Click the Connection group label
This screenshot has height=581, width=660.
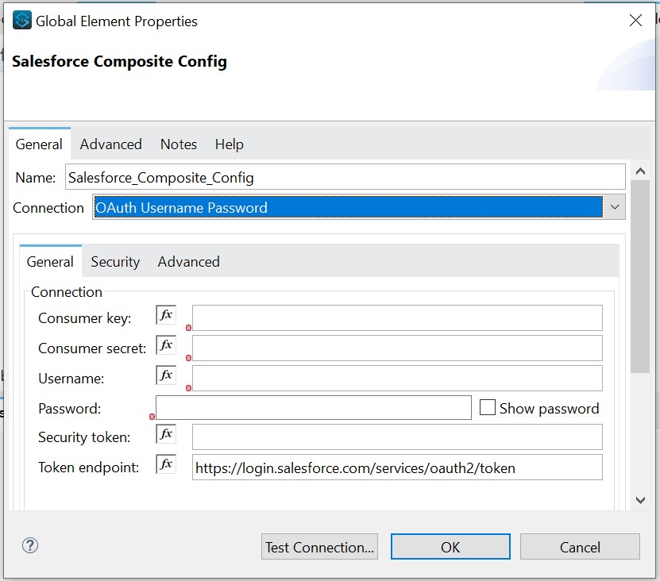click(x=67, y=291)
